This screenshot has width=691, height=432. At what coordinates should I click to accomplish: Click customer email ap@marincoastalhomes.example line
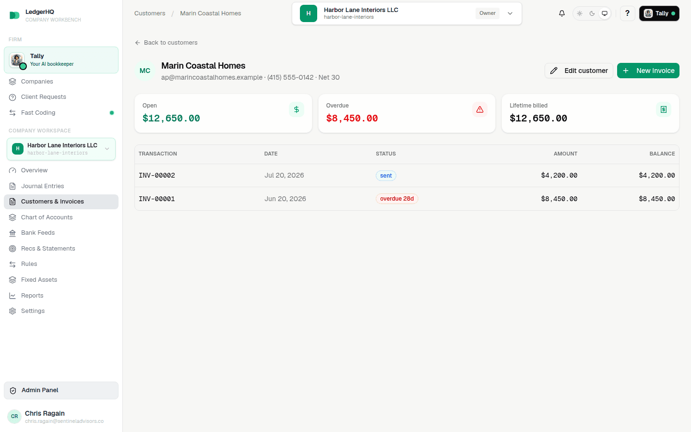(250, 77)
